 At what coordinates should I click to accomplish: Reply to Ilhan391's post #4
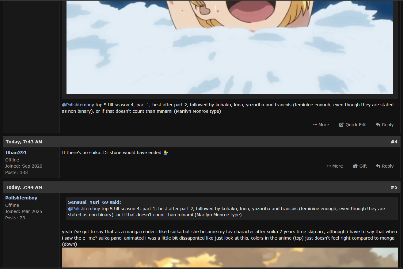385,166
